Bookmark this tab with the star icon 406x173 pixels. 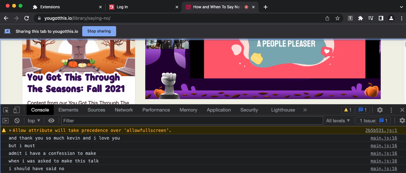coord(337,18)
